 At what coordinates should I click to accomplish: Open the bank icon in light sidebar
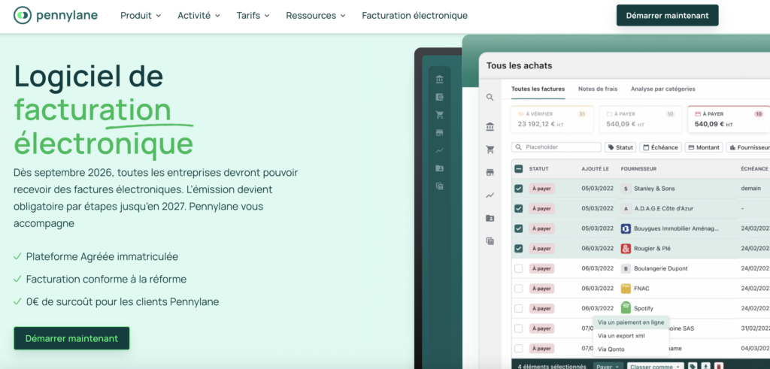pos(490,126)
